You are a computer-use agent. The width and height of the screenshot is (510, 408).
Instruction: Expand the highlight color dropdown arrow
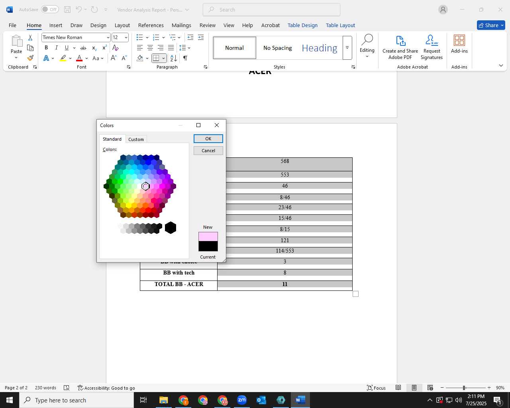71,59
